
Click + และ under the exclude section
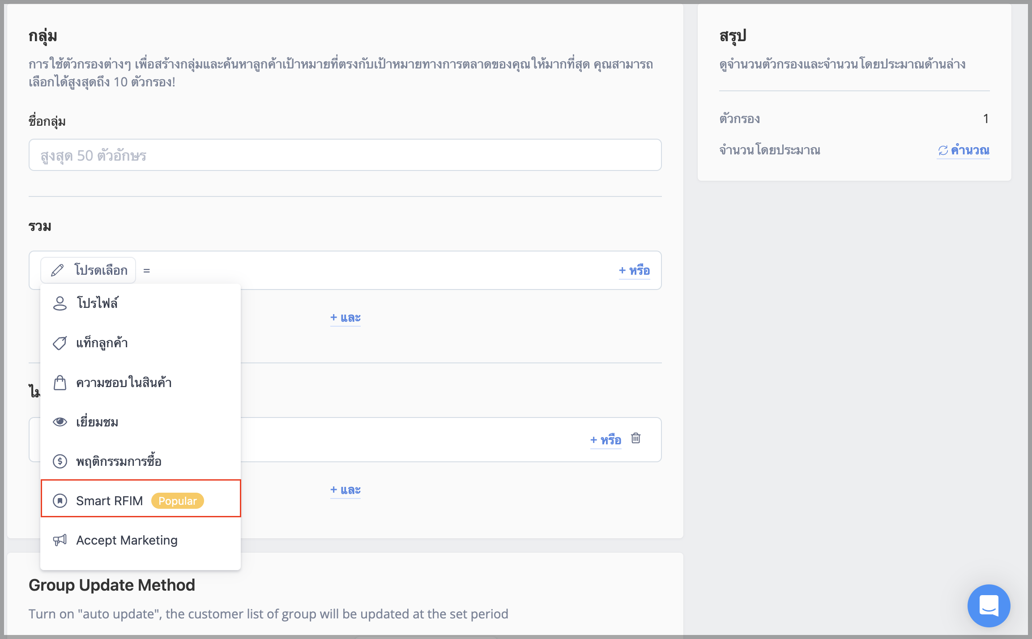(345, 490)
